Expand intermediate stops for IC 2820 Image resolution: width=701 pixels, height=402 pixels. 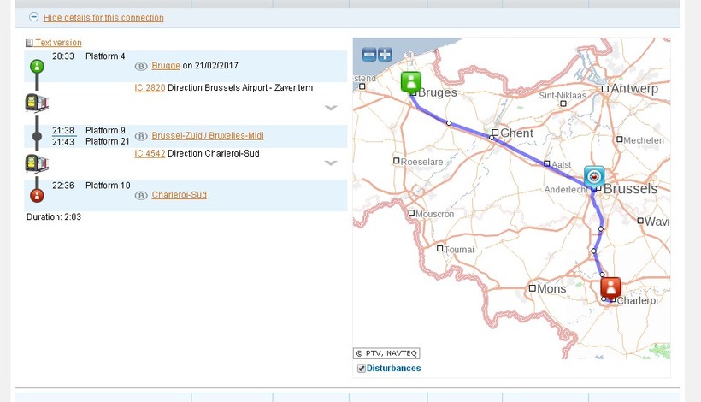(x=331, y=108)
